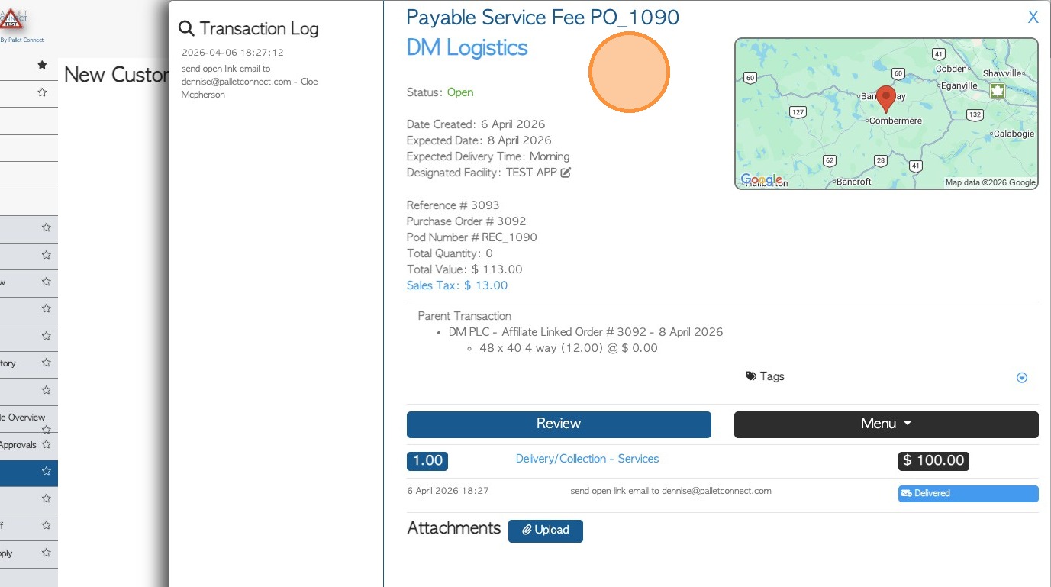Open DM Logistics vendor link
The height and width of the screenshot is (587, 1051).
click(466, 47)
